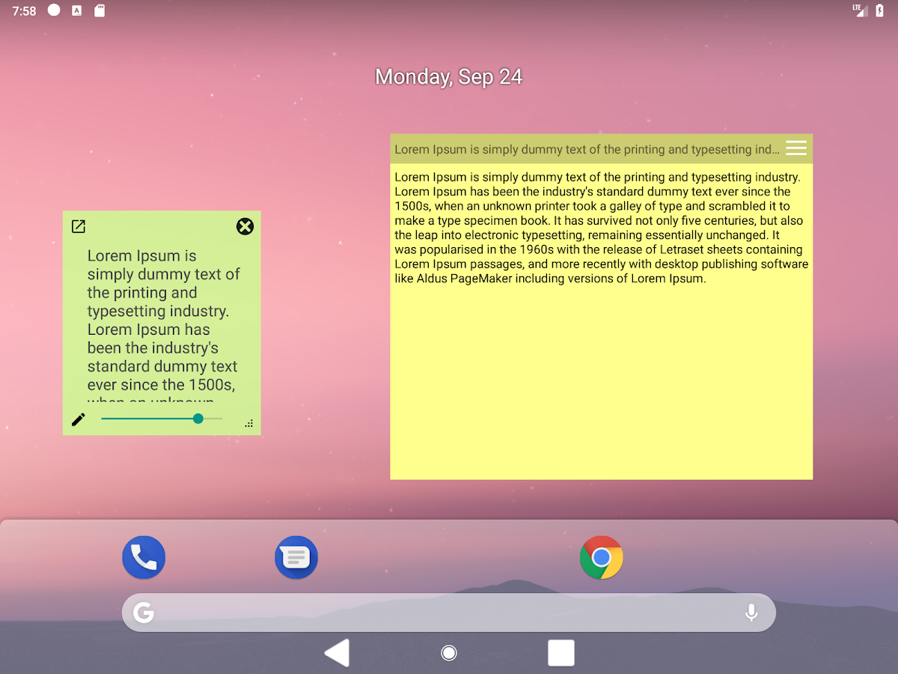Viewport: 898px width, 674px height.
Task: Close the green sticky note widget
Action: 245,226
